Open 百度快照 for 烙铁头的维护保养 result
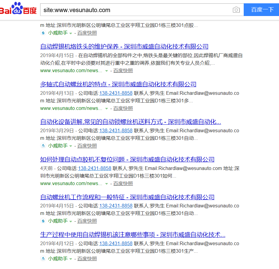The width and height of the screenshot is (279, 269). coord(123,71)
